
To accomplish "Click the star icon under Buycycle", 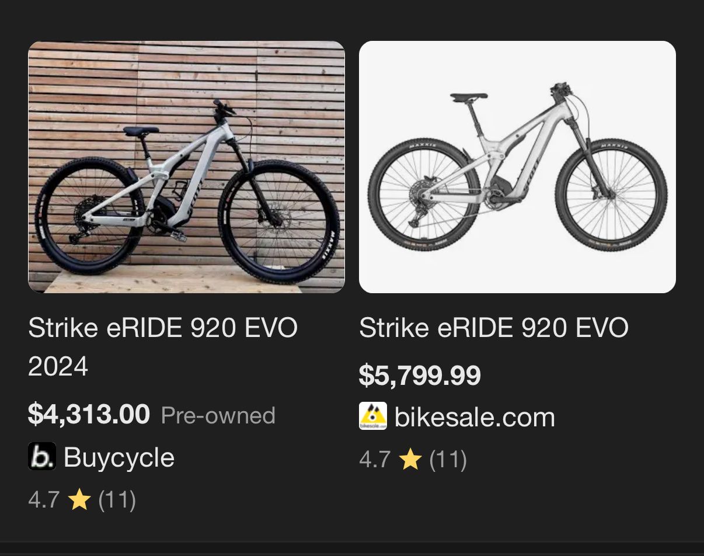I will pyautogui.click(x=79, y=500).
